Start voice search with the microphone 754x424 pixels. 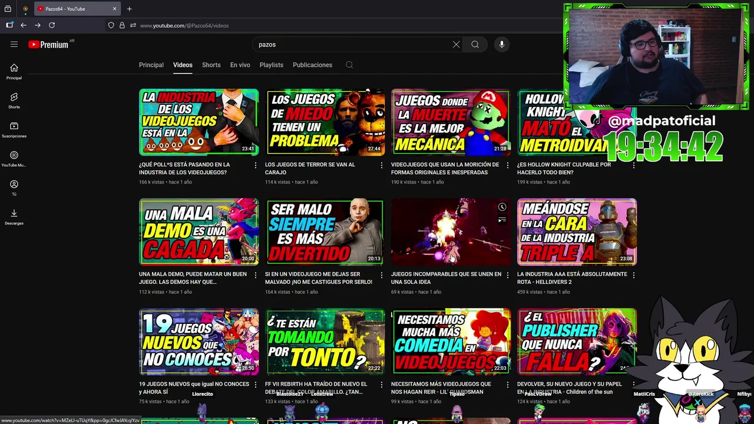(502, 44)
